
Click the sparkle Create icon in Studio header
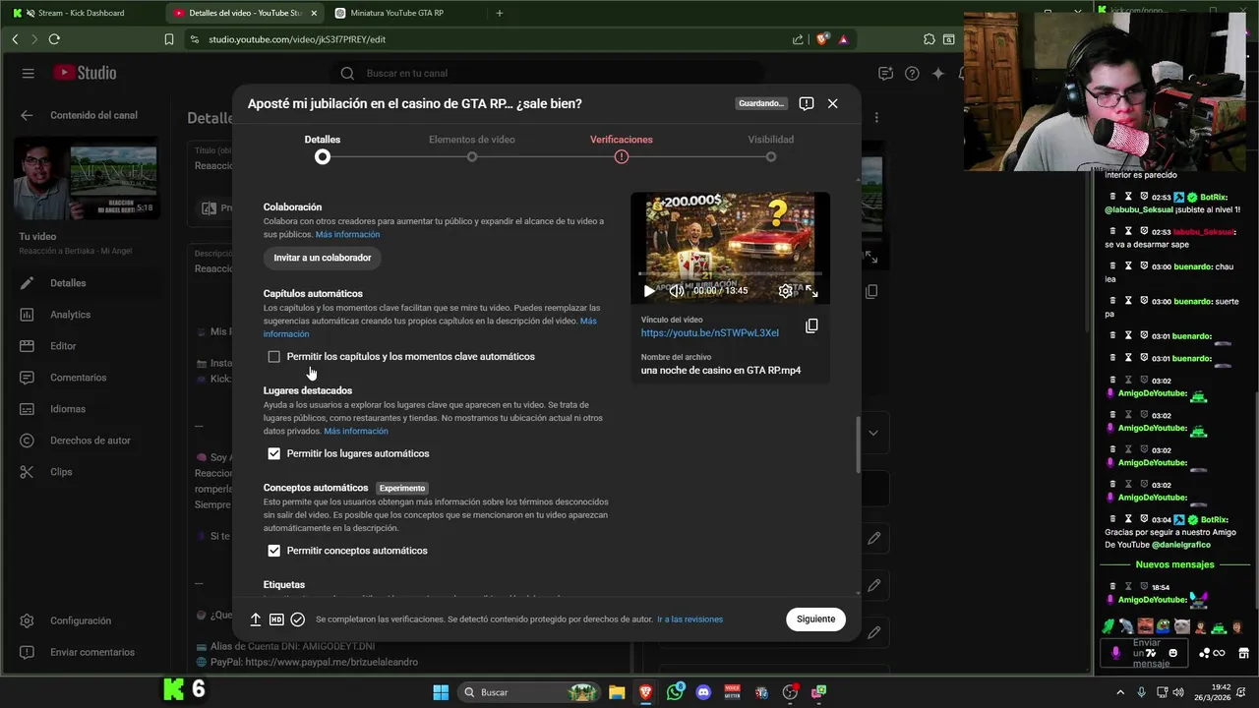click(938, 74)
